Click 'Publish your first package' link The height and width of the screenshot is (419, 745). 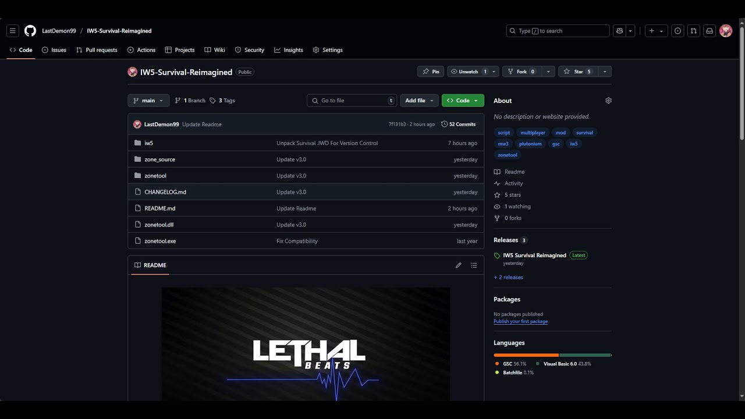(x=520, y=321)
